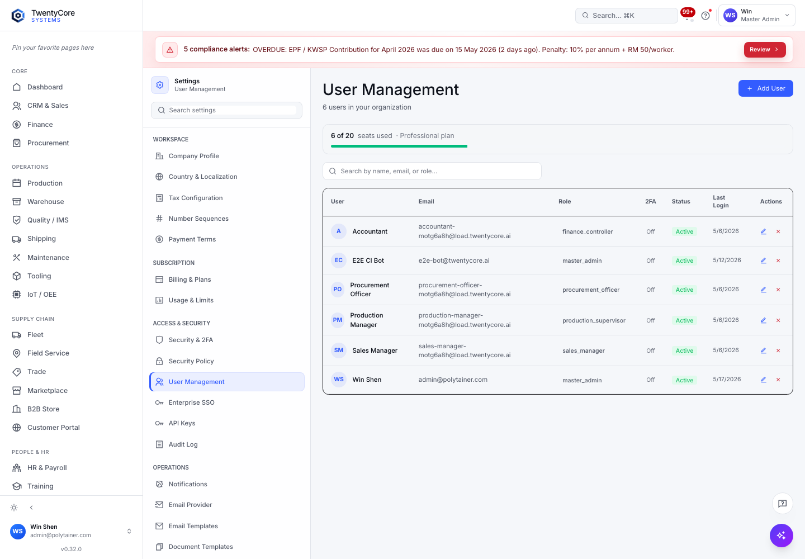805x559 pixels.
Task: Select Number Sequences settings
Action: tap(227, 219)
